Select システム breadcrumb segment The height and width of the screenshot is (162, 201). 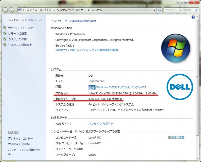97,10
